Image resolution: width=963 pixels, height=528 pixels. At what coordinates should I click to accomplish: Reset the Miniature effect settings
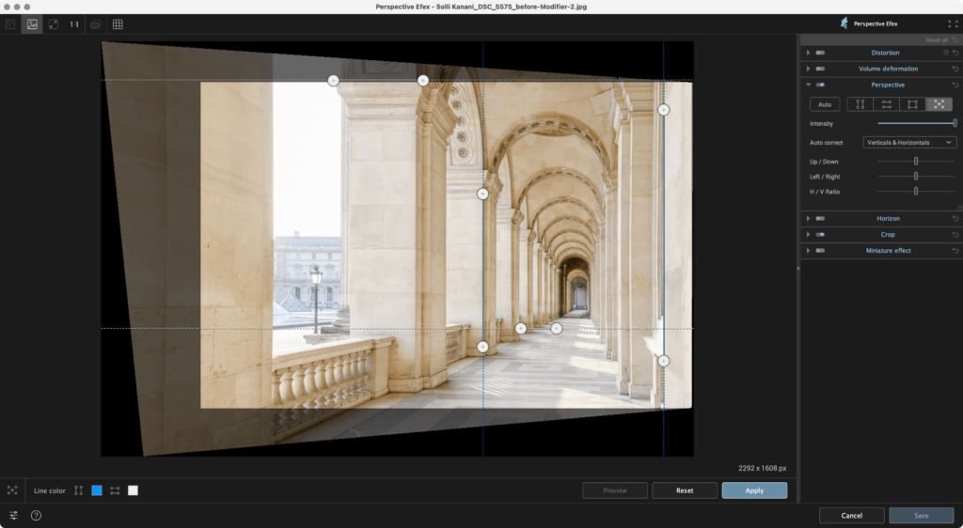(955, 250)
